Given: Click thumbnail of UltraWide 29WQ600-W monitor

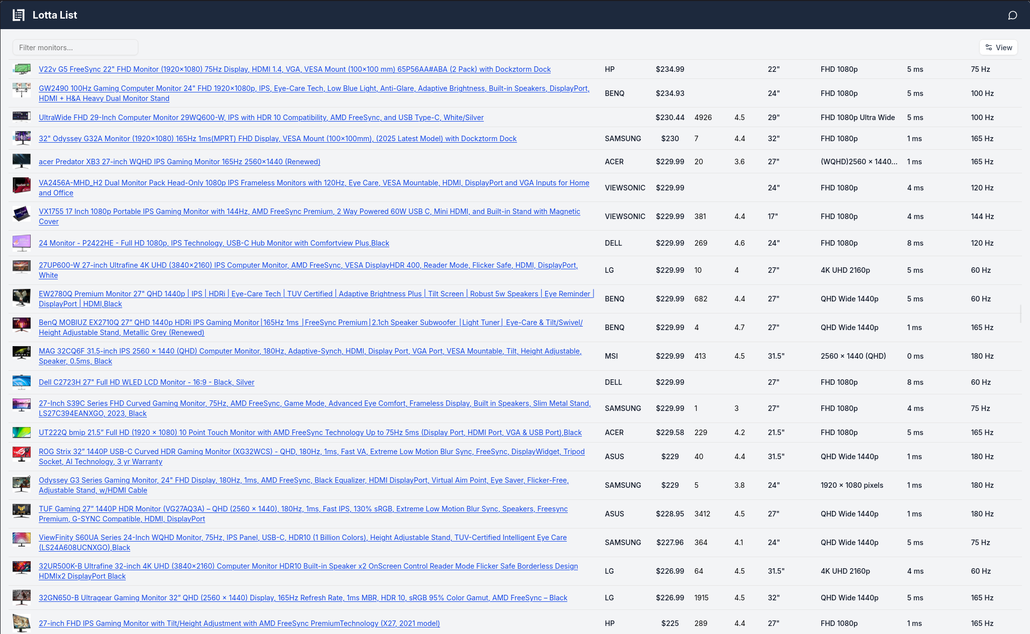Looking at the screenshot, I should click(22, 118).
